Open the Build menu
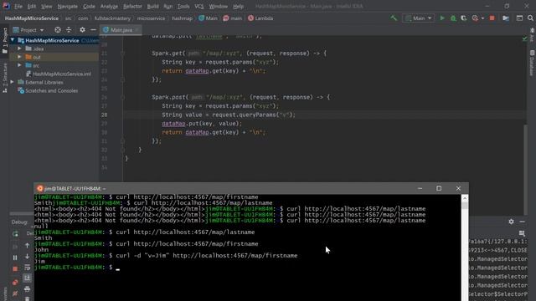Image resolution: width=536 pixels, height=301 pixels. coord(152,6)
